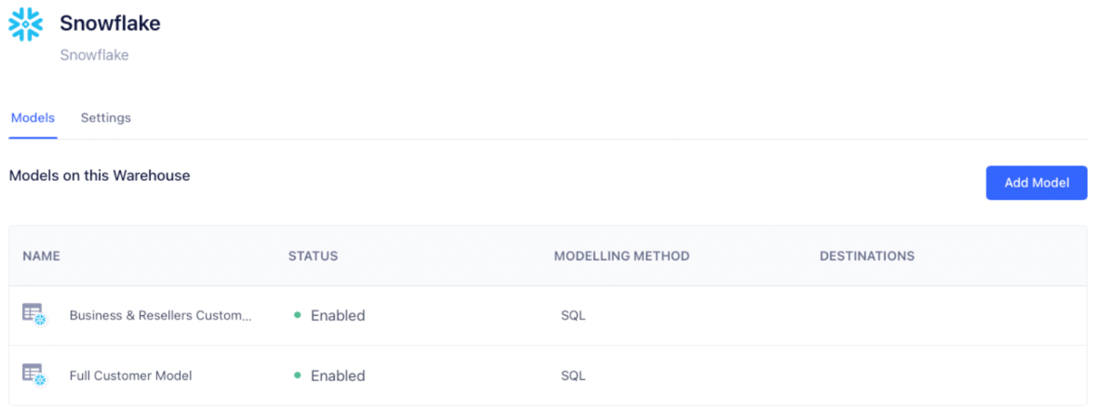The height and width of the screenshot is (413, 1094).
Task: Open the Settings tab
Action: 106,118
